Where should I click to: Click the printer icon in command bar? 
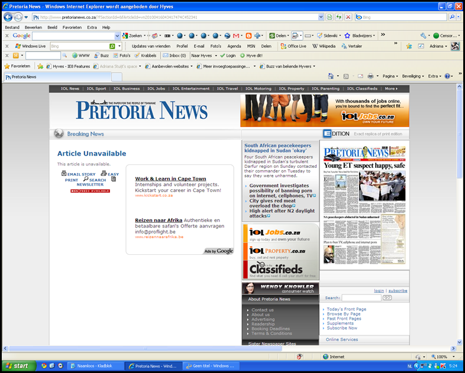pos(370,76)
